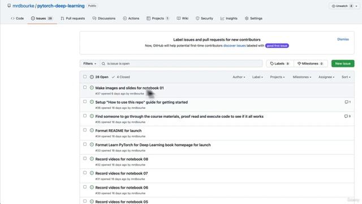Open the Milestones filter dropdown in list header
The width and height of the screenshot is (362, 204).
click(301, 77)
